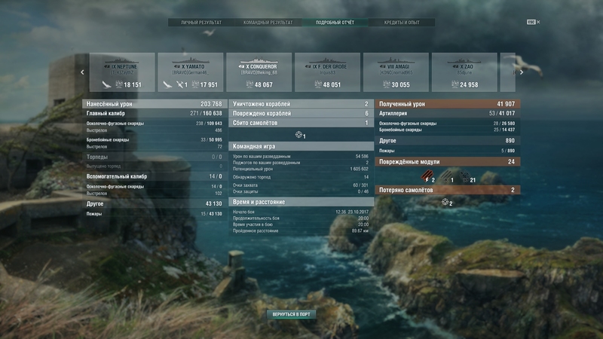Click player name [BRAVO]theking_68 on Conqueror card
This screenshot has height=339, width=603.
tap(259, 72)
